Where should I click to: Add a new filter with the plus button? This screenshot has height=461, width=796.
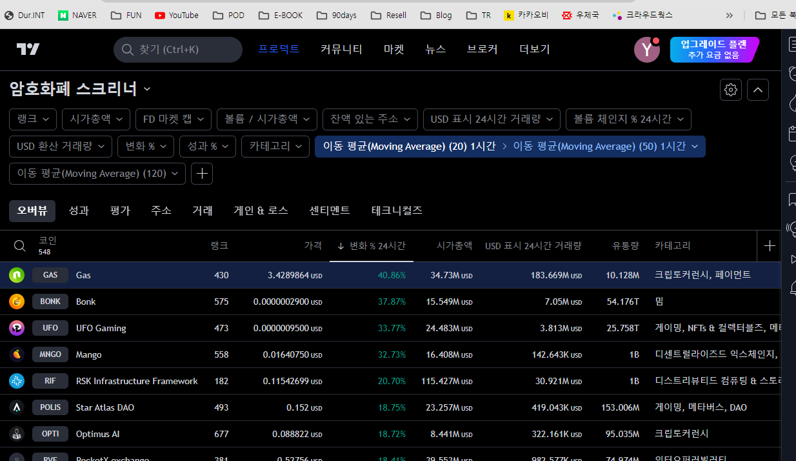202,174
